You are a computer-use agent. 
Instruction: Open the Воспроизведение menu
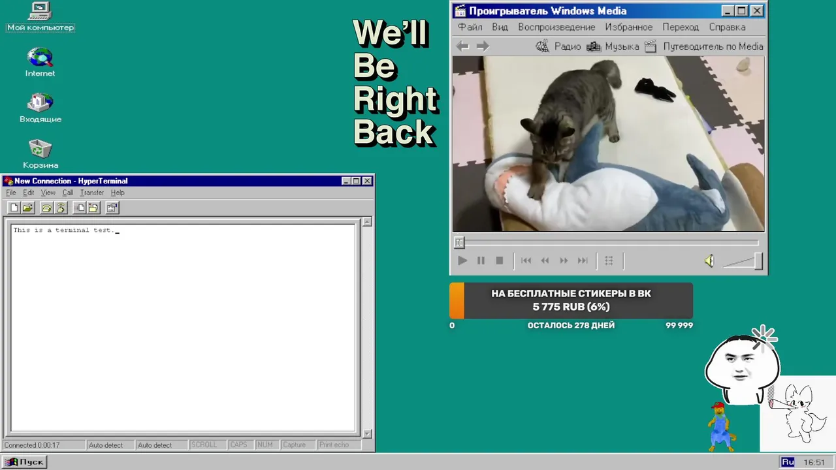click(556, 27)
